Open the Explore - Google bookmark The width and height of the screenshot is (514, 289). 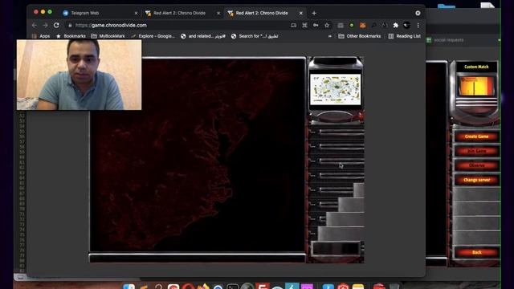[x=153, y=36]
